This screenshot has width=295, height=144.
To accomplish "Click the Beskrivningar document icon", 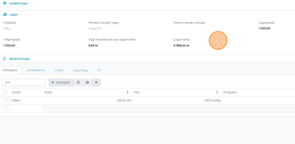I will click(x=4, y=59).
